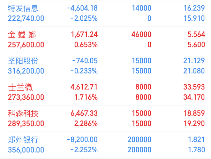Select the 科森科技 stock name
This screenshot has height=159, width=211.
pos(23,114)
